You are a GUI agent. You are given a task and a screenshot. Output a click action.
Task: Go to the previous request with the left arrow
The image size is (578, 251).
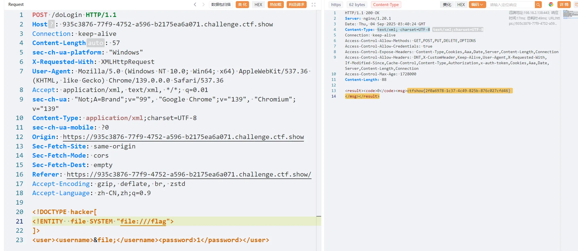(x=195, y=4)
